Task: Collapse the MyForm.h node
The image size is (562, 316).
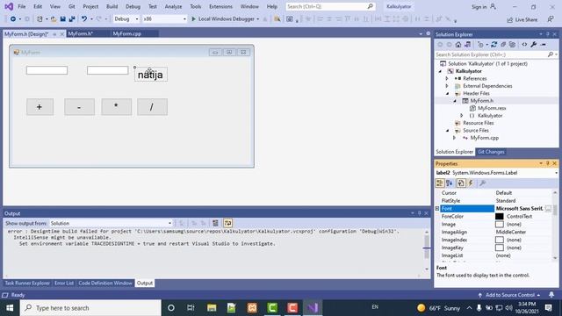Action: pos(455,101)
